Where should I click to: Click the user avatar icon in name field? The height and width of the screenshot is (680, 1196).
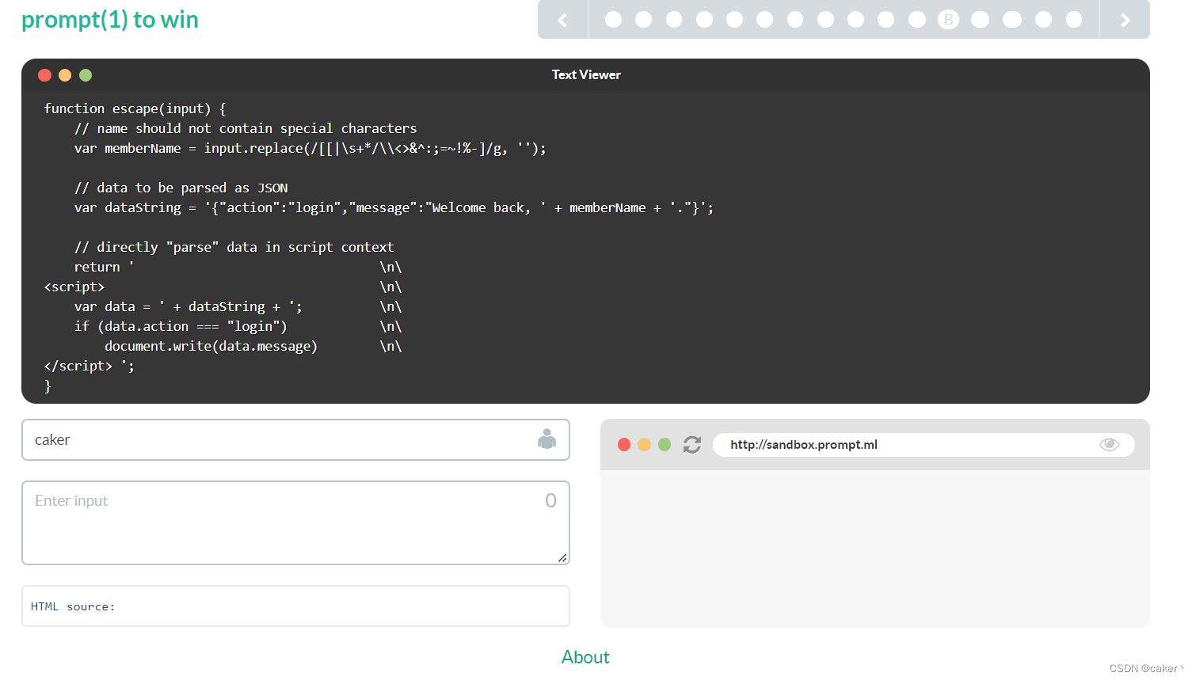(547, 439)
